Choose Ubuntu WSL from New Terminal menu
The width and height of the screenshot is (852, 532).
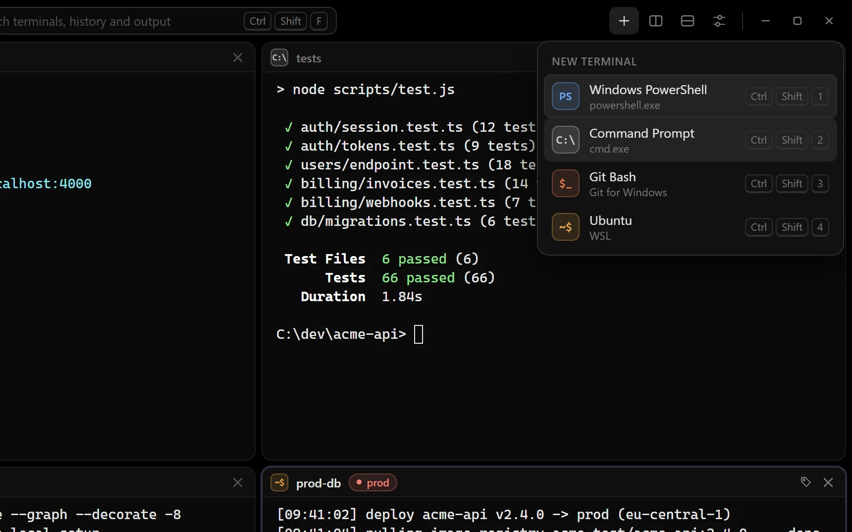(x=690, y=227)
